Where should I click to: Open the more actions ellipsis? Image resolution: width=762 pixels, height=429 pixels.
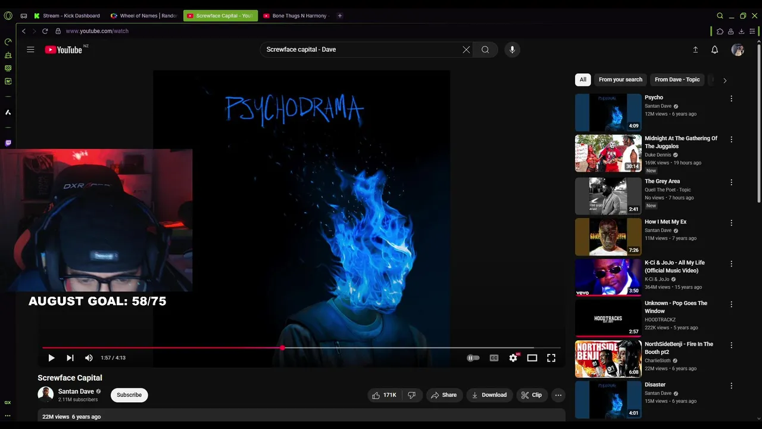click(558, 395)
